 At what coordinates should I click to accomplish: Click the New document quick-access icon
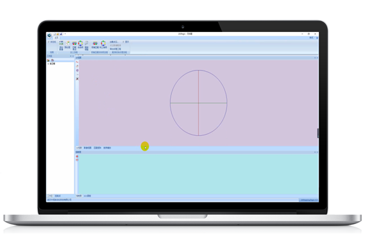55,34
